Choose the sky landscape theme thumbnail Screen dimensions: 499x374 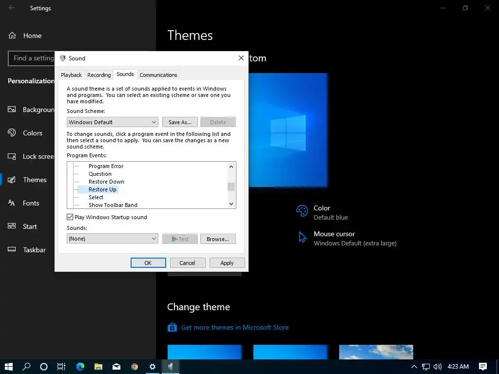(376, 352)
